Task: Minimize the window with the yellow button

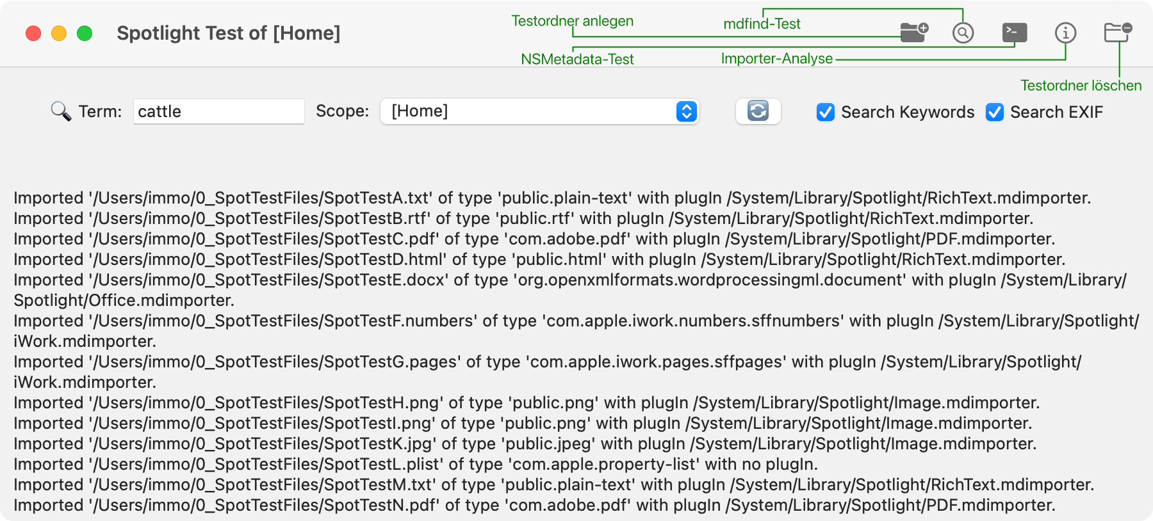Action: coord(59,33)
